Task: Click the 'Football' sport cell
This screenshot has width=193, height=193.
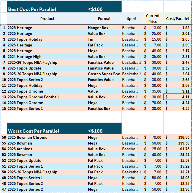Action: pos(132,97)
